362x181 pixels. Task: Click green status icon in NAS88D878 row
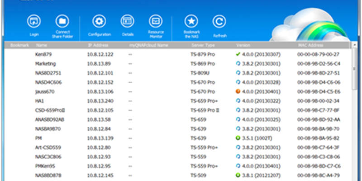point(238,175)
